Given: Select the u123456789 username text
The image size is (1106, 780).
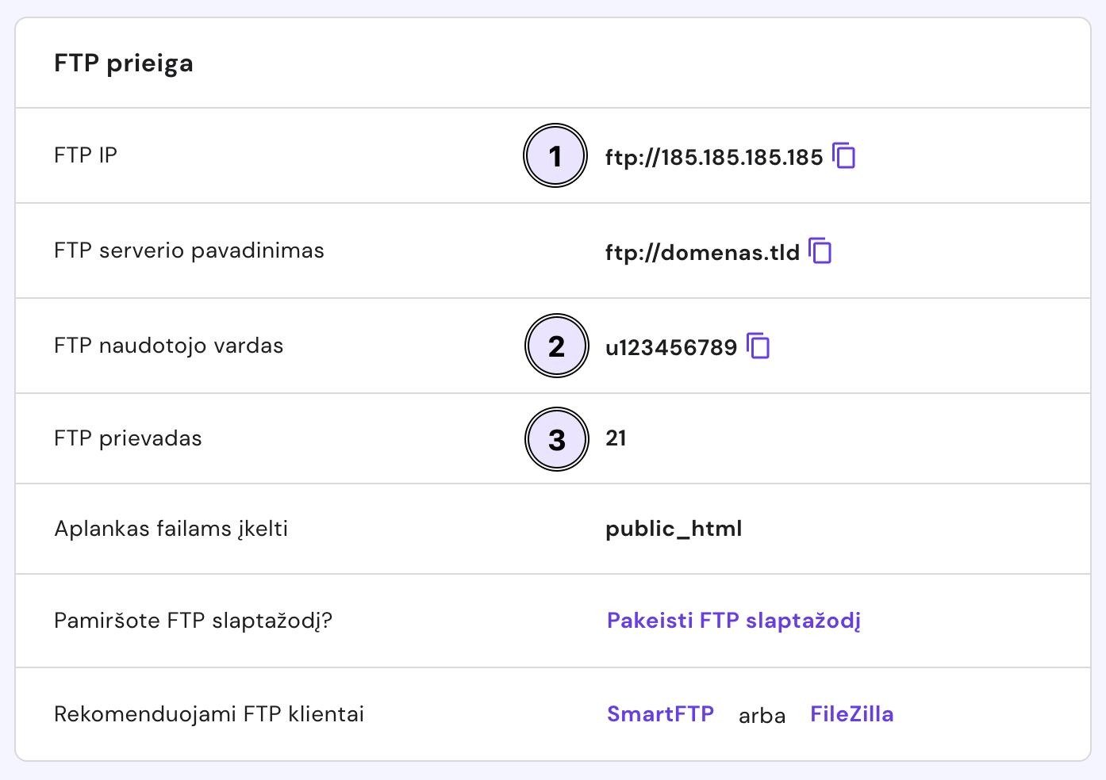Looking at the screenshot, I should (671, 347).
